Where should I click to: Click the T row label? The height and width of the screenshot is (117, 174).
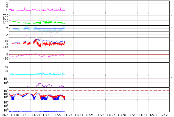click(x=7, y=28)
